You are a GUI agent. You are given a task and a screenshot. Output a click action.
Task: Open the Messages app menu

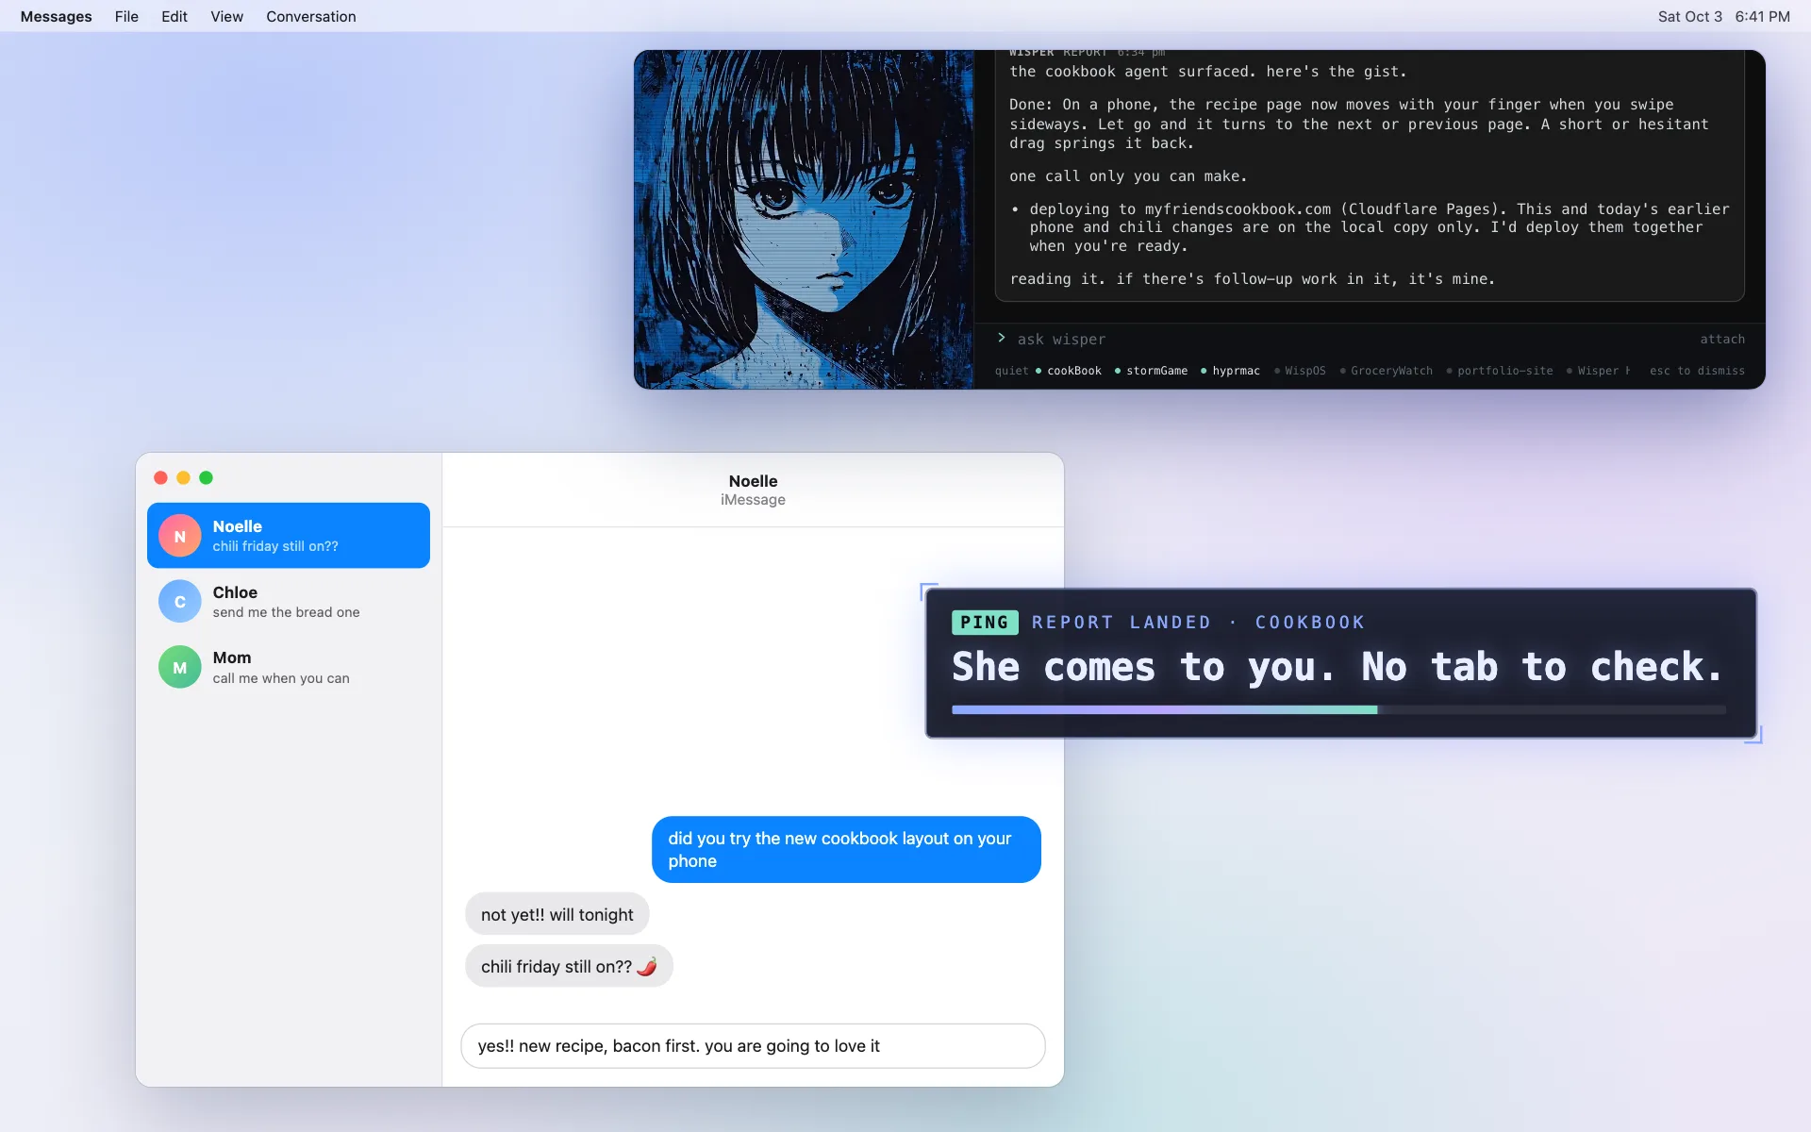click(x=56, y=16)
